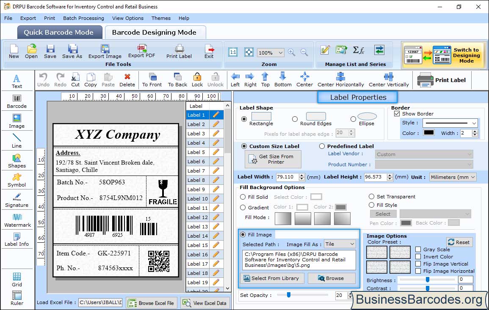The width and height of the screenshot is (489, 310).
Task: Open the Label Vendor dropdown
Action: [424, 154]
